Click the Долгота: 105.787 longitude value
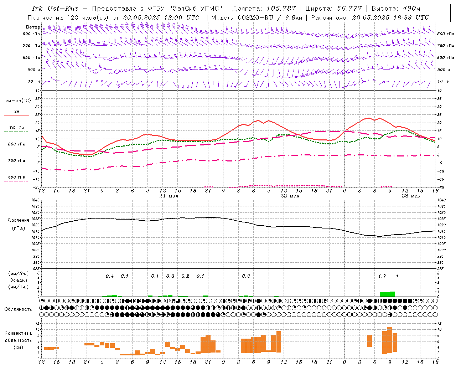The height and width of the screenshot is (365, 456). pyautogui.click(x=264, y=9)
